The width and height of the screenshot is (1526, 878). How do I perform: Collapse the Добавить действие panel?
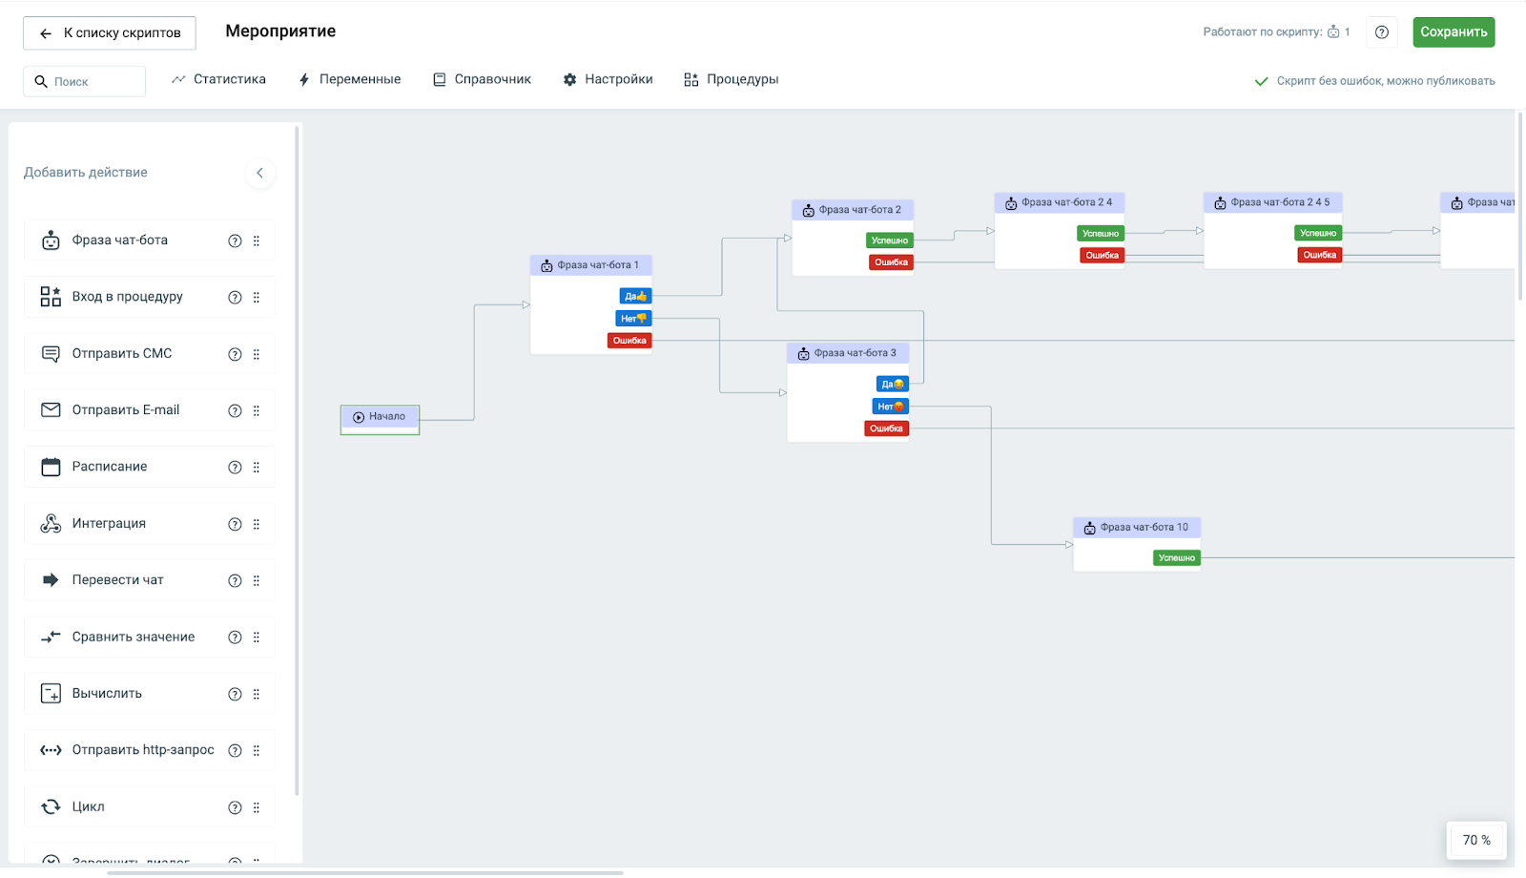coord(259,173)
